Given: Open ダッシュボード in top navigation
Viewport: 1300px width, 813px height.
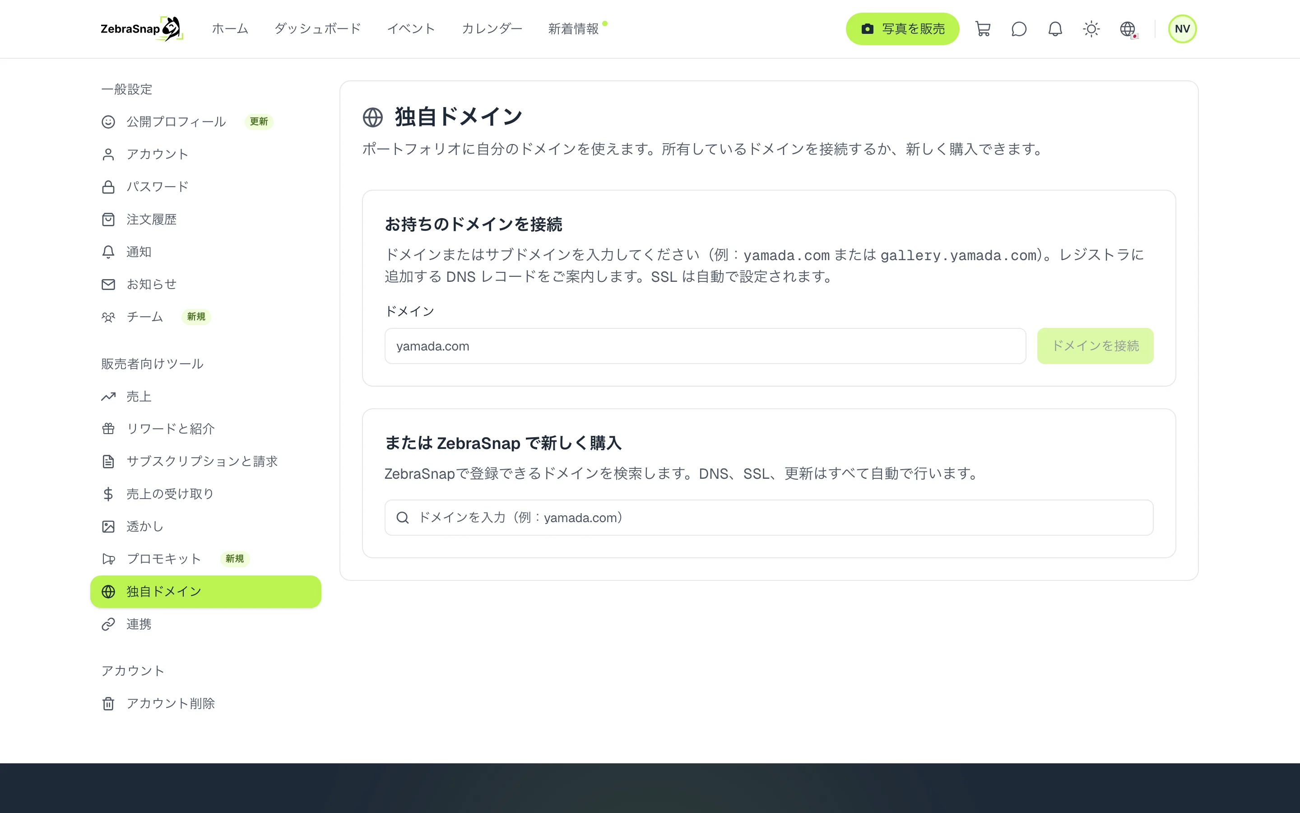Looking at the screenshot, I should [x=317, y=29].
